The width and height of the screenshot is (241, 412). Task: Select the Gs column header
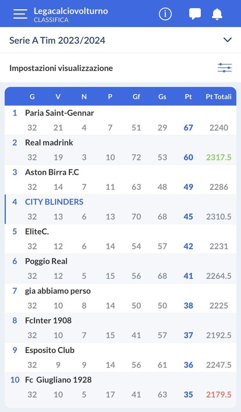click(162, 97)
